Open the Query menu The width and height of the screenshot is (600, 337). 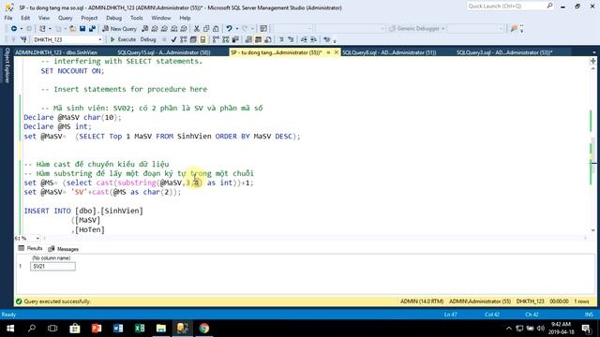click(x=65, y=18)
